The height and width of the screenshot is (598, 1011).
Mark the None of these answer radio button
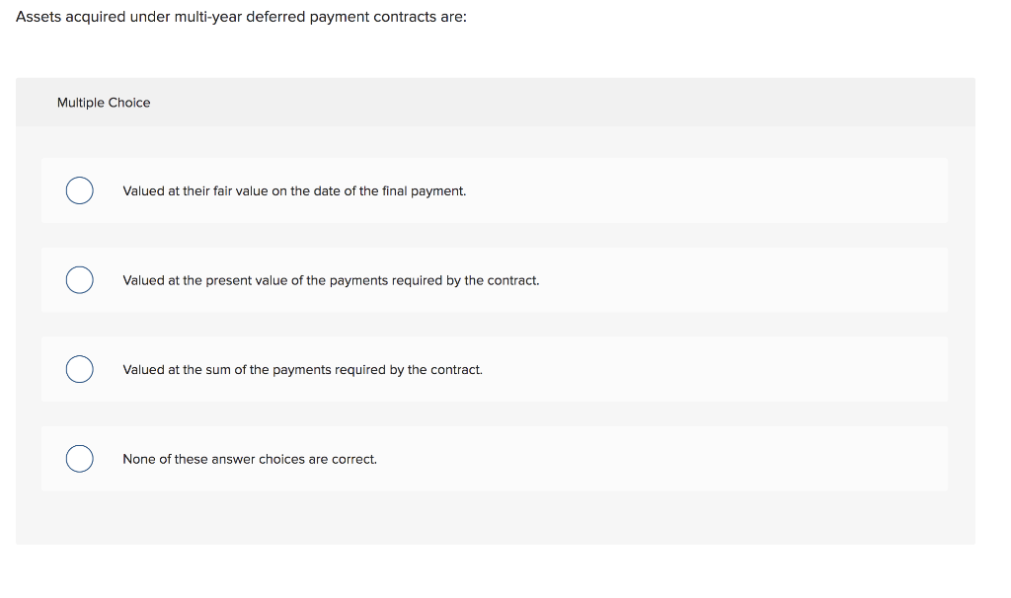tap(79, 459)
